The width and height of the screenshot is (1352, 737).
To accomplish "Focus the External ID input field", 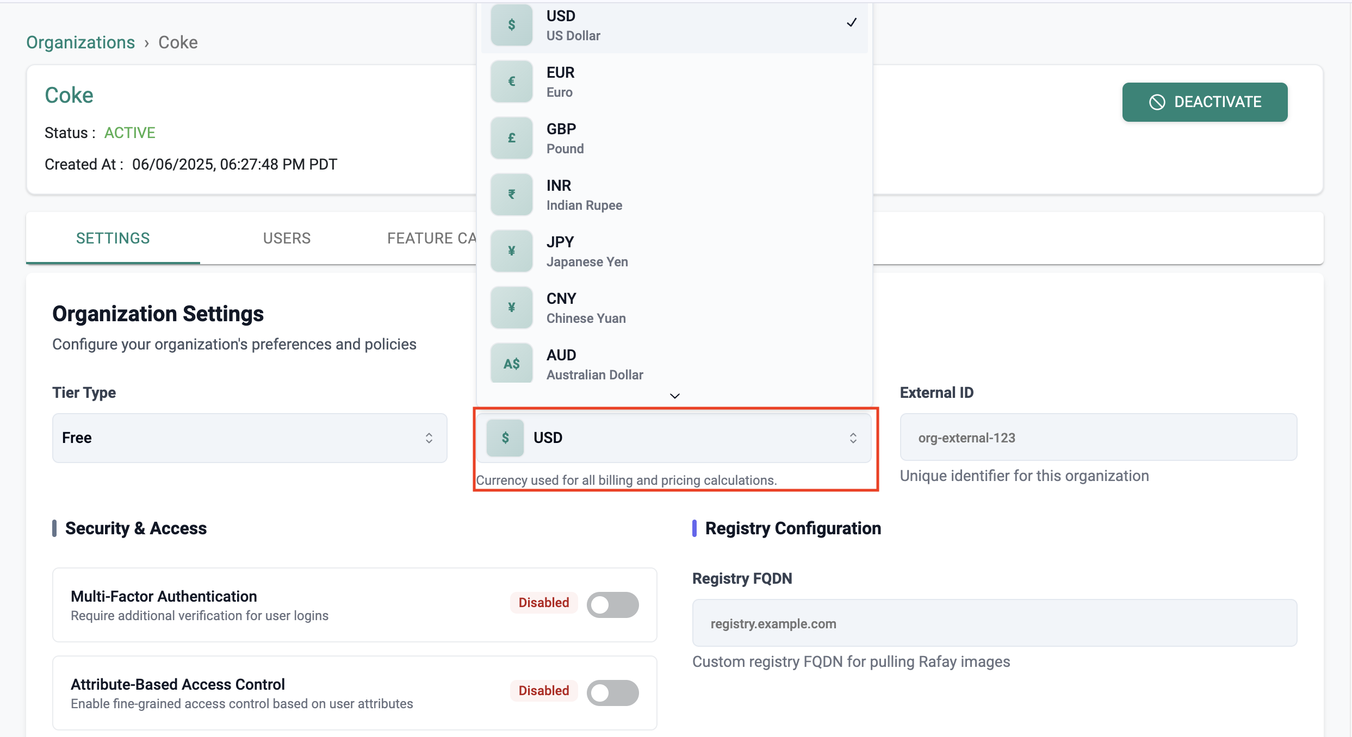I will tap(1098, 438).
